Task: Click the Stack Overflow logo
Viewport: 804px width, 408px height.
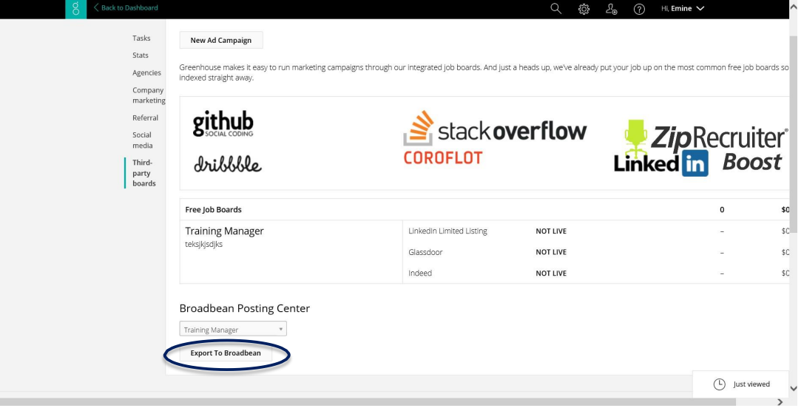Action: click(495, 128)
